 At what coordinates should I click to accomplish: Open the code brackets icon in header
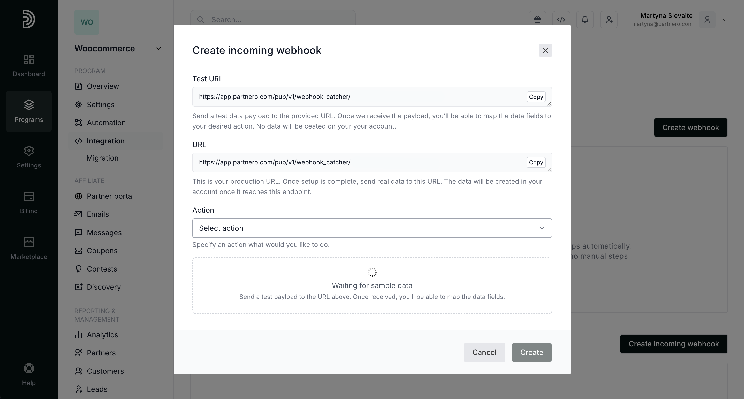coord(561,20)
